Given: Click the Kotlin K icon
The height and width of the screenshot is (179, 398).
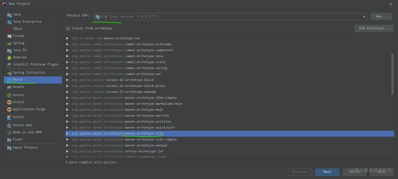Looking at the screenshot, I should (x=9, y=117).
